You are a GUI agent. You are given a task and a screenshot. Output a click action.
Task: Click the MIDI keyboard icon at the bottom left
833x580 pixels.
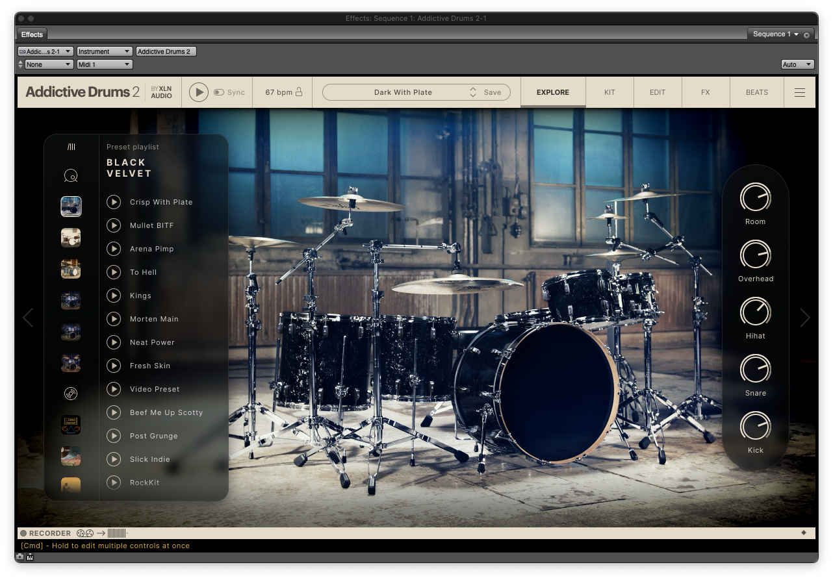(30, 557)
